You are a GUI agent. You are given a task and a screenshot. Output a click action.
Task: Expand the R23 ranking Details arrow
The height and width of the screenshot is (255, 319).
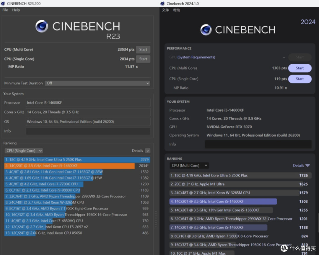[x=148, y=151]
